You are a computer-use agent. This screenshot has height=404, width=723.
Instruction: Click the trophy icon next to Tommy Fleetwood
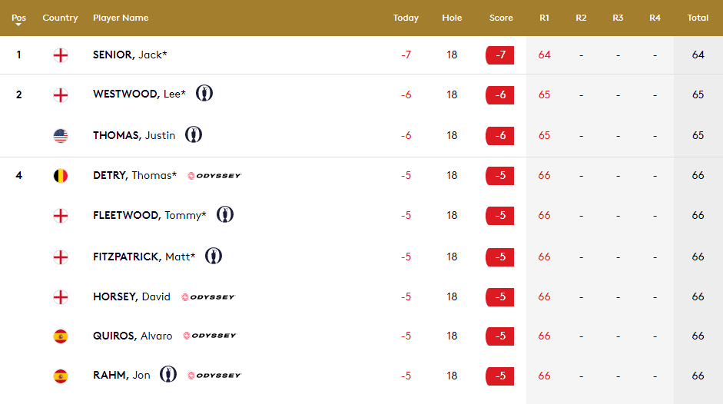(x=224, y=215)
